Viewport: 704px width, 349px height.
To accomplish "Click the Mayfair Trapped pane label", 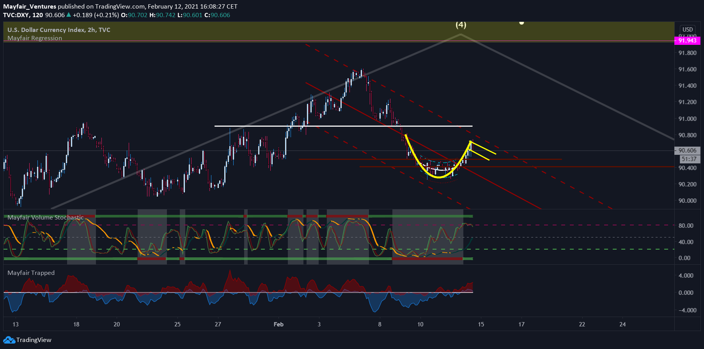I will point(31,273).
